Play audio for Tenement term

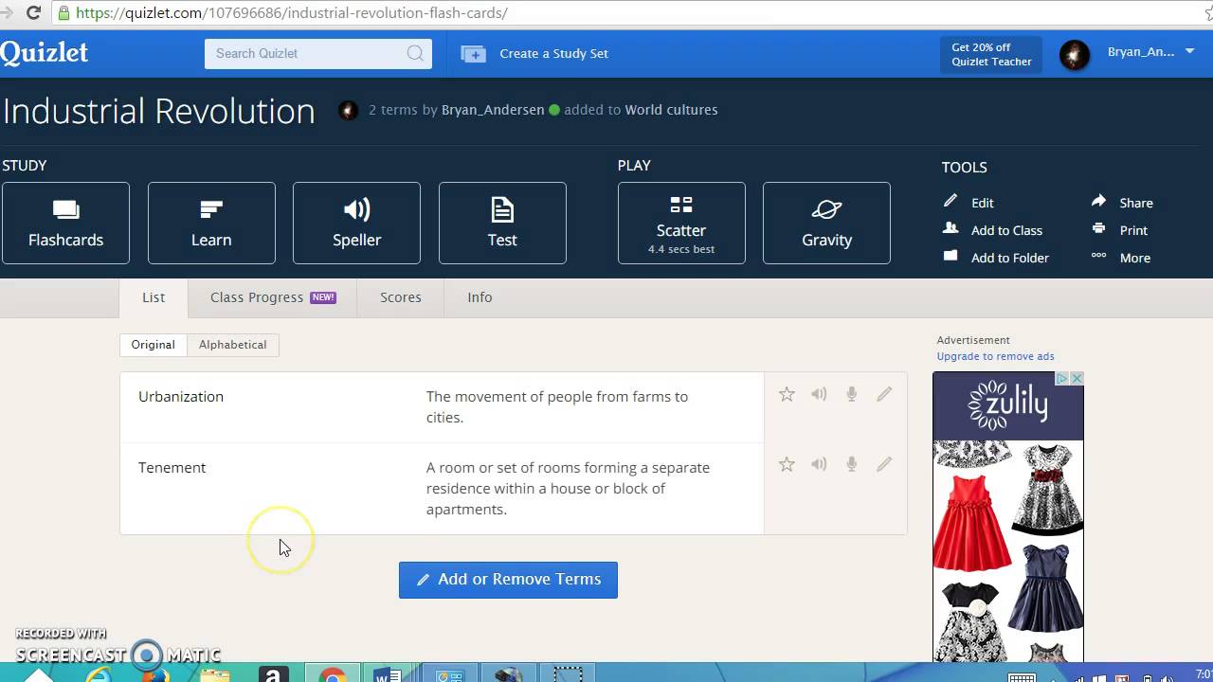click(819, 464)
